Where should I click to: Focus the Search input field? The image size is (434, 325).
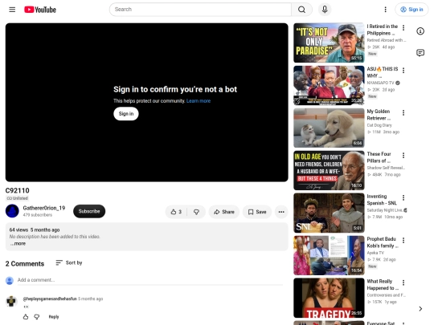(x=200, y=10)
